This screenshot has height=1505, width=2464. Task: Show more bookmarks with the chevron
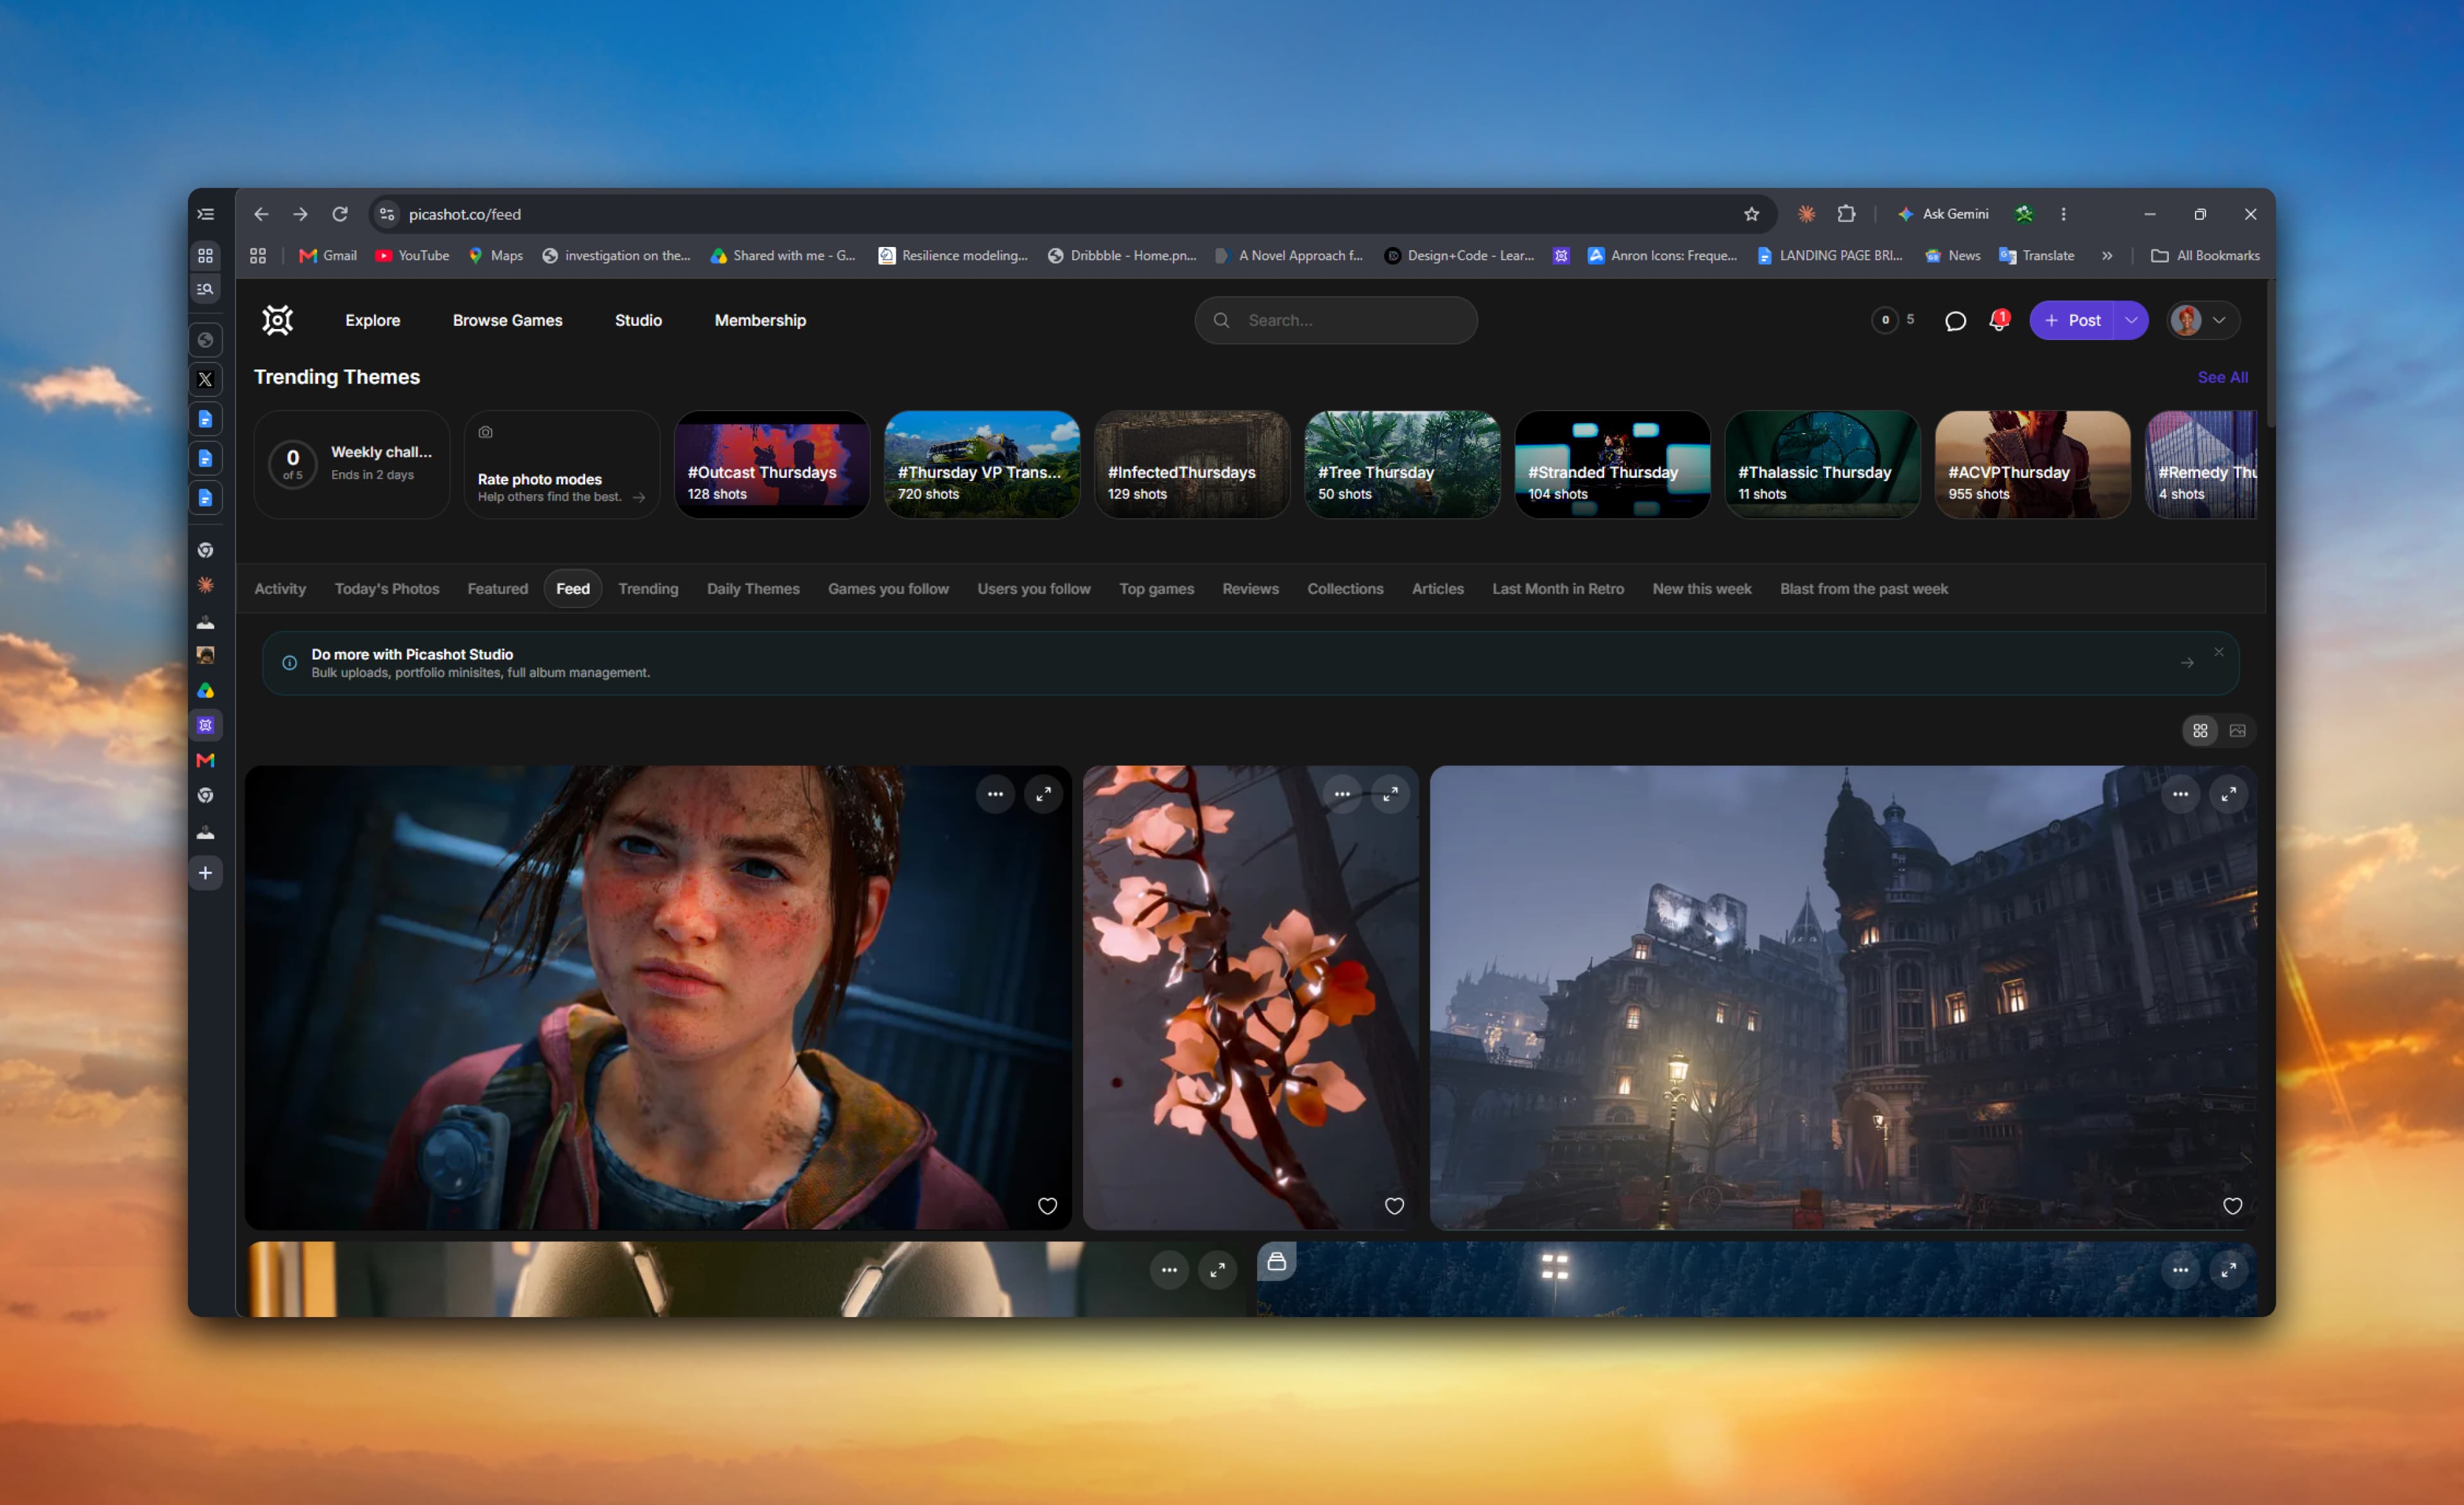pyautogui.click(x=2107, y=255)
